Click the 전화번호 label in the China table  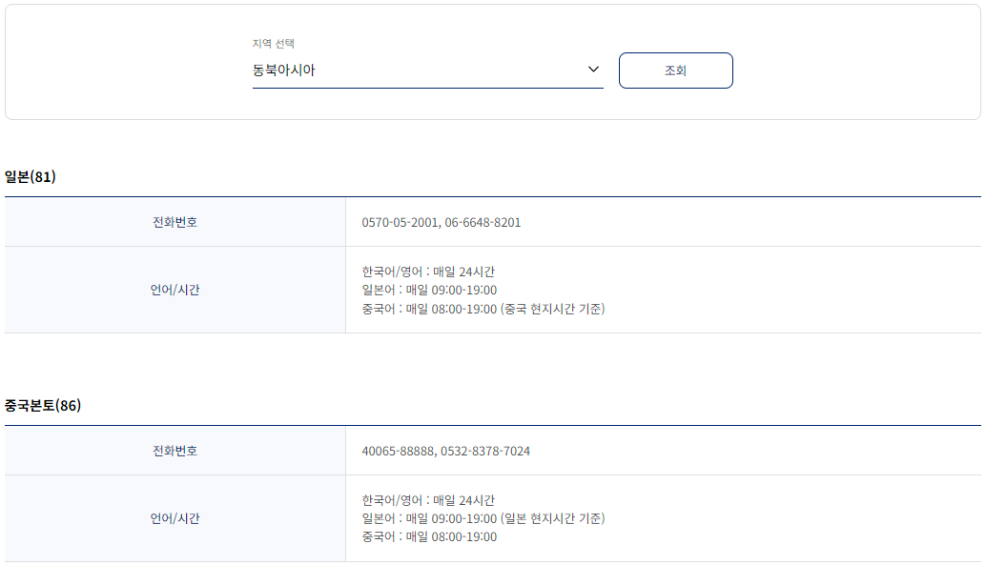[x=175, y=450]
